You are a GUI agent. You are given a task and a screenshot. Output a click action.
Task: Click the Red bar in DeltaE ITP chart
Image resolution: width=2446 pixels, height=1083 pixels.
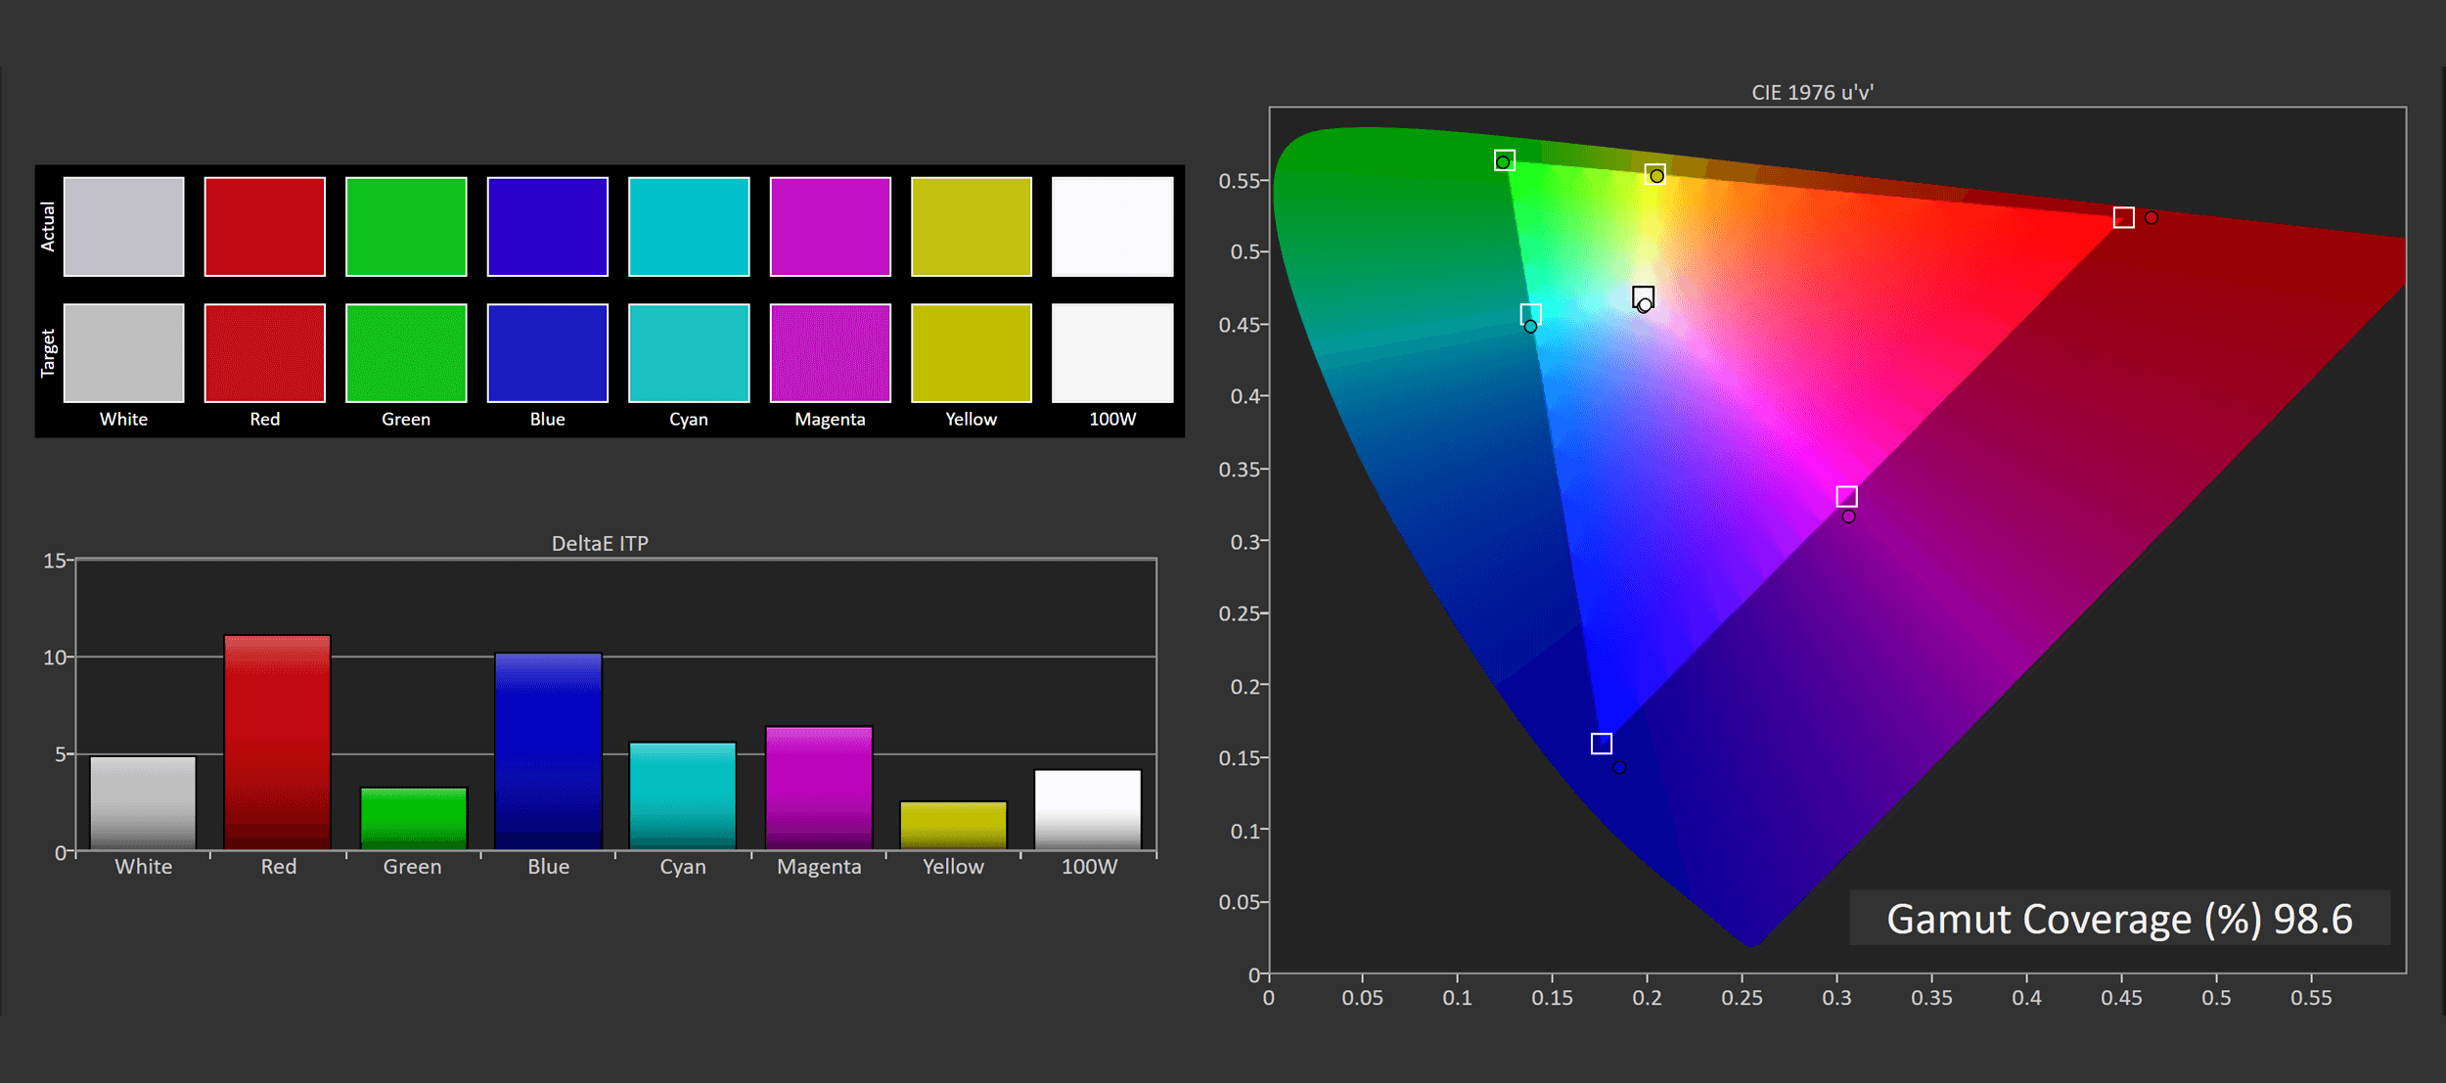click(277, 742)
